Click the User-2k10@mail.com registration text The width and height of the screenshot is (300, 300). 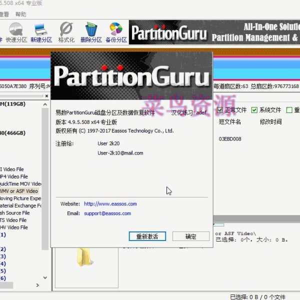coord(120,153)
